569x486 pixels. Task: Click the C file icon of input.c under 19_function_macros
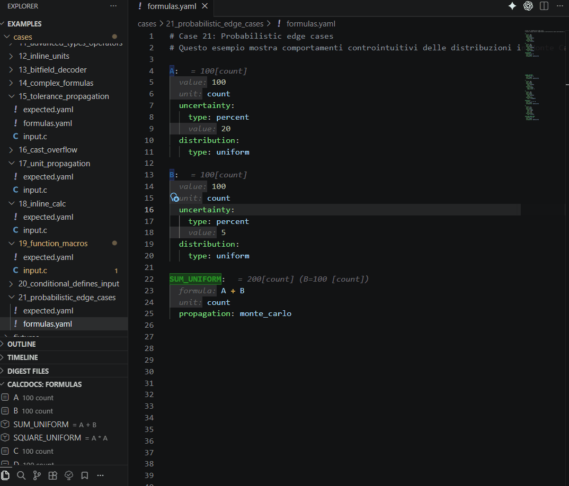pyautogui.click(x=15, y=270)
